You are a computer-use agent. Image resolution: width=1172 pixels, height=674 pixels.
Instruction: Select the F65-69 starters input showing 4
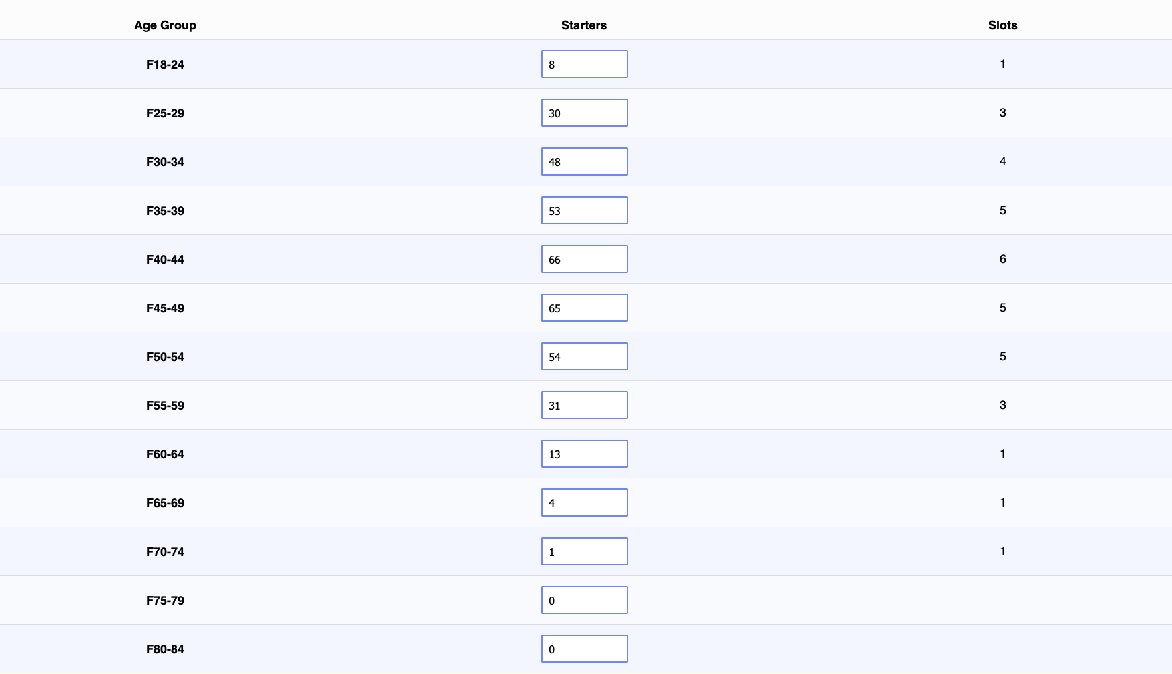[584, 502]
